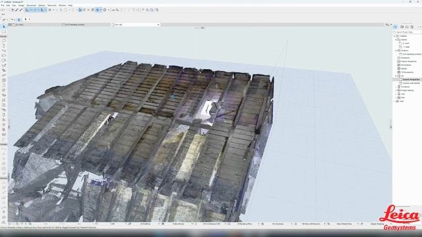Screen dimensions: 422x237
Task: Collapse the 3D folder in Navigator
Action: pyautogui.click(x=396, y=76)
